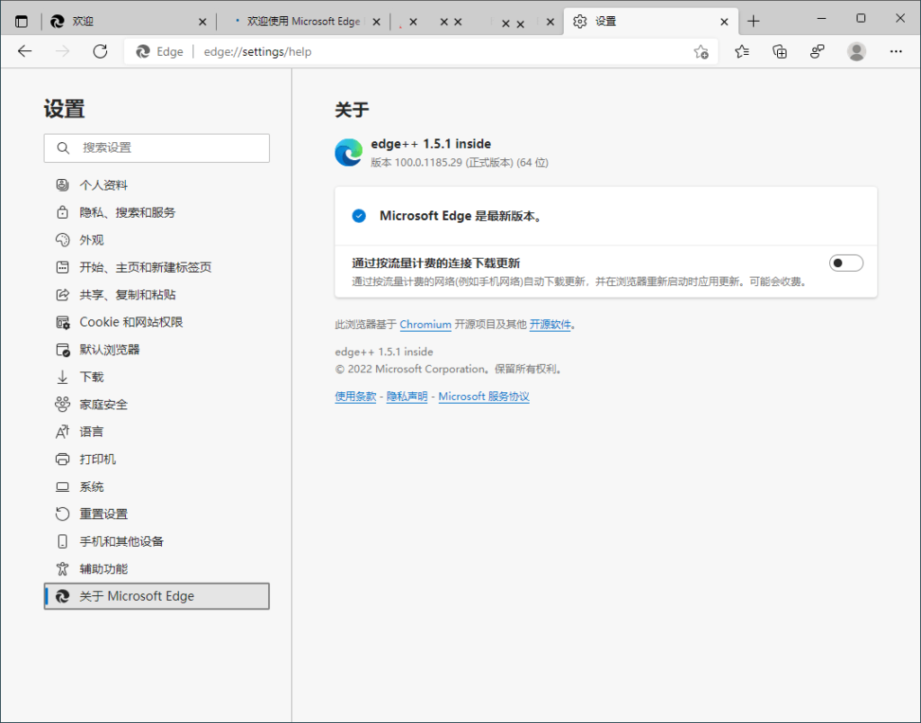Open the Microsoft 服务协议 link
921x723 pixels.
pos(484,397)
